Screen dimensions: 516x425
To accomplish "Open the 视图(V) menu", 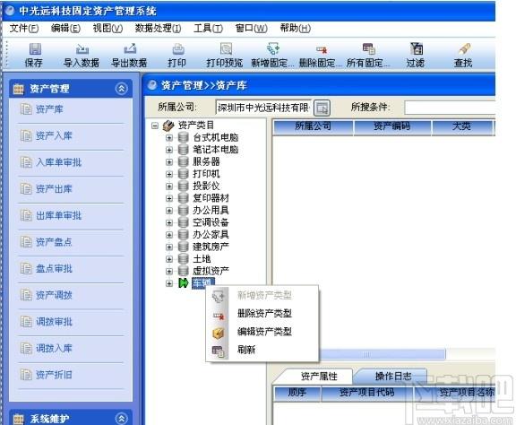I will tap(107, 29).
